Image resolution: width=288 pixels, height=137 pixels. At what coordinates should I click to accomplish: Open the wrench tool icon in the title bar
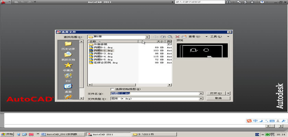tap(239, 2)
